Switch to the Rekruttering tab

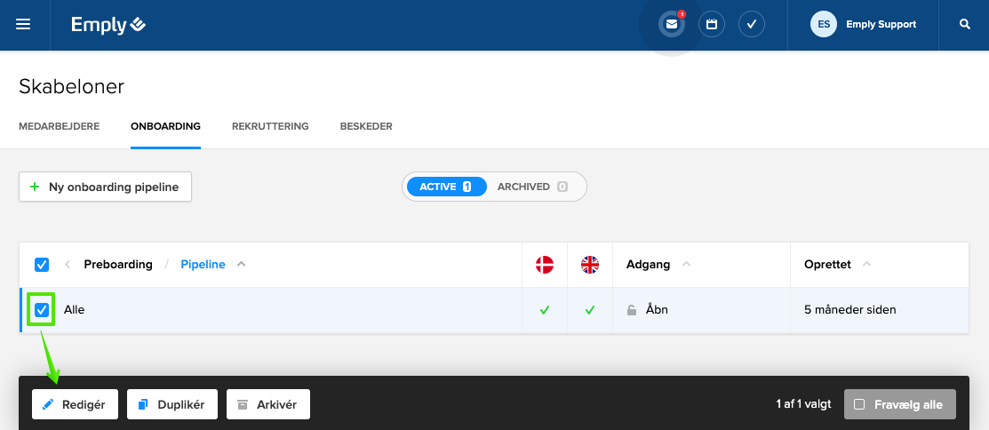coord(270,126)
